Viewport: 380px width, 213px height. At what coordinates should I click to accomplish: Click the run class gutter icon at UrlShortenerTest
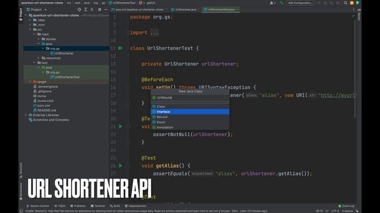121,49
